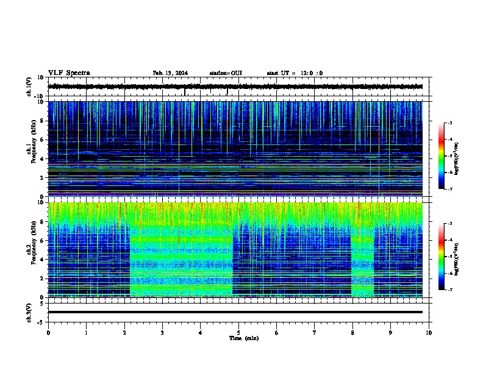Click the "VLF Spectra" plot title
The image size is (483, 373).
pos(69,73)
